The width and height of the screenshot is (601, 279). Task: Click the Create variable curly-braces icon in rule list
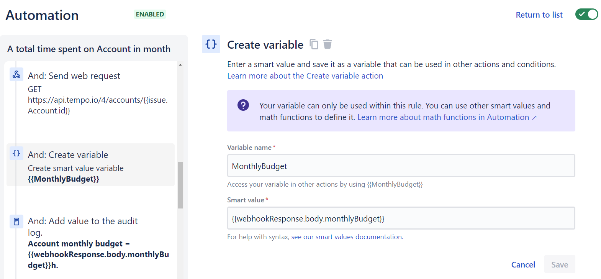(16, 153)
